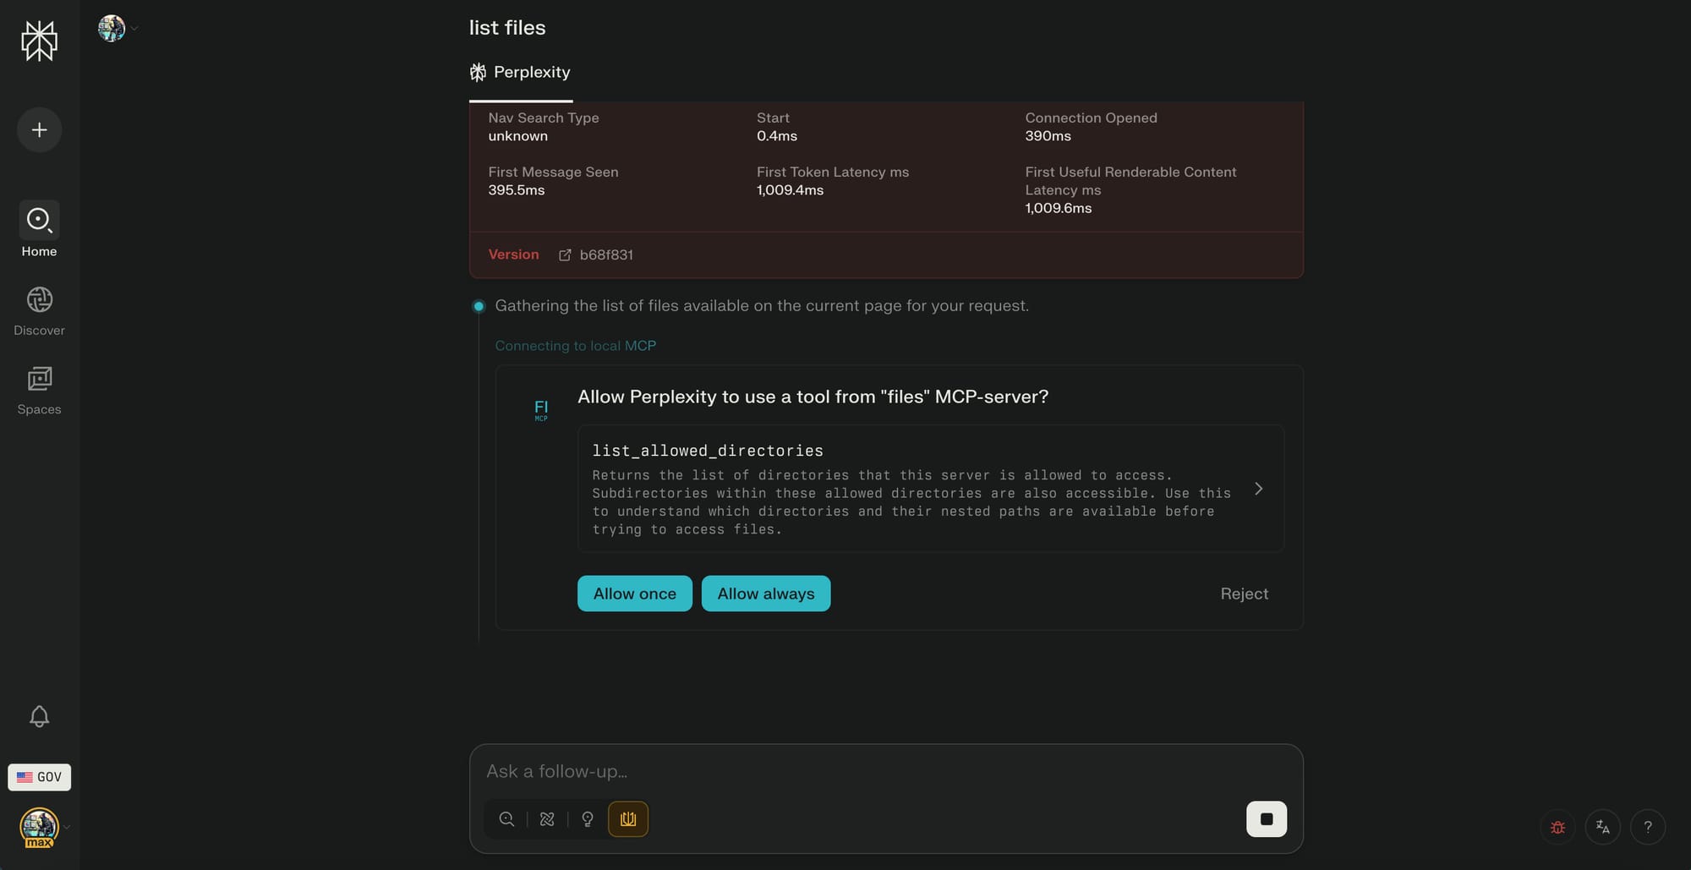Open the language translation icon
1691x870 pixels.
click(1602, 827)
